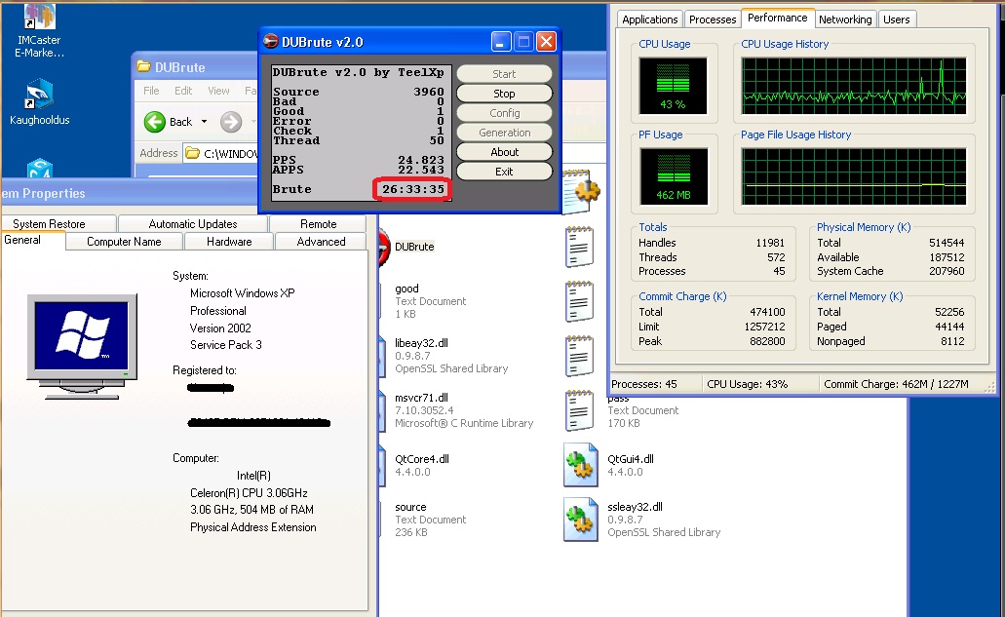Select General tab in System Properties
The width and height of the screenshot is (1005, 617).
coord(32,240)
